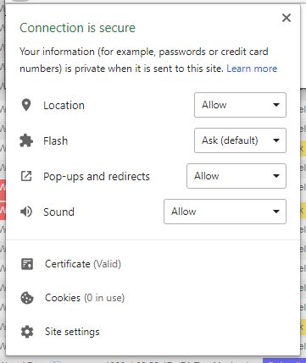View the Certificate (Valid) details

(83, 264)
